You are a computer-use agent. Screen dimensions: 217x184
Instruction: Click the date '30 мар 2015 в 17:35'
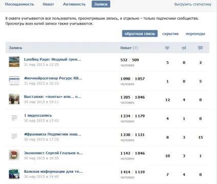[41, 140]
